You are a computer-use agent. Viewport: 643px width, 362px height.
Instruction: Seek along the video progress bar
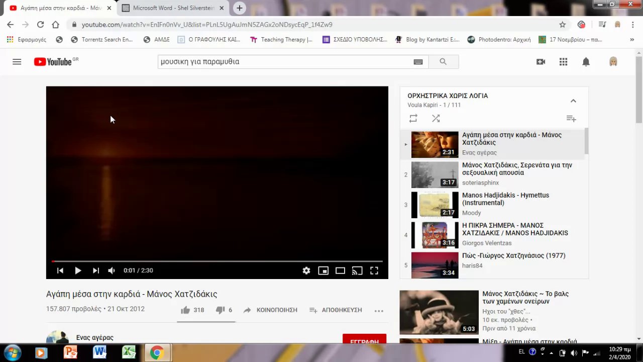point(217,261)
